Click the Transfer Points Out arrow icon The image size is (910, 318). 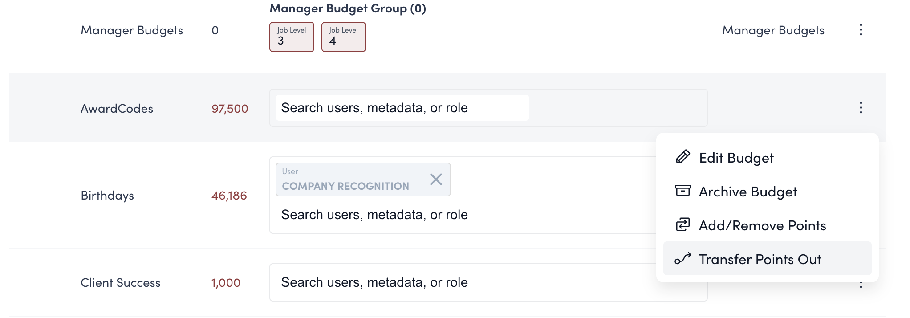[x=682, y=259]
